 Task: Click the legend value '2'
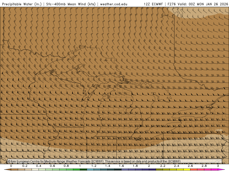[149, 166]
